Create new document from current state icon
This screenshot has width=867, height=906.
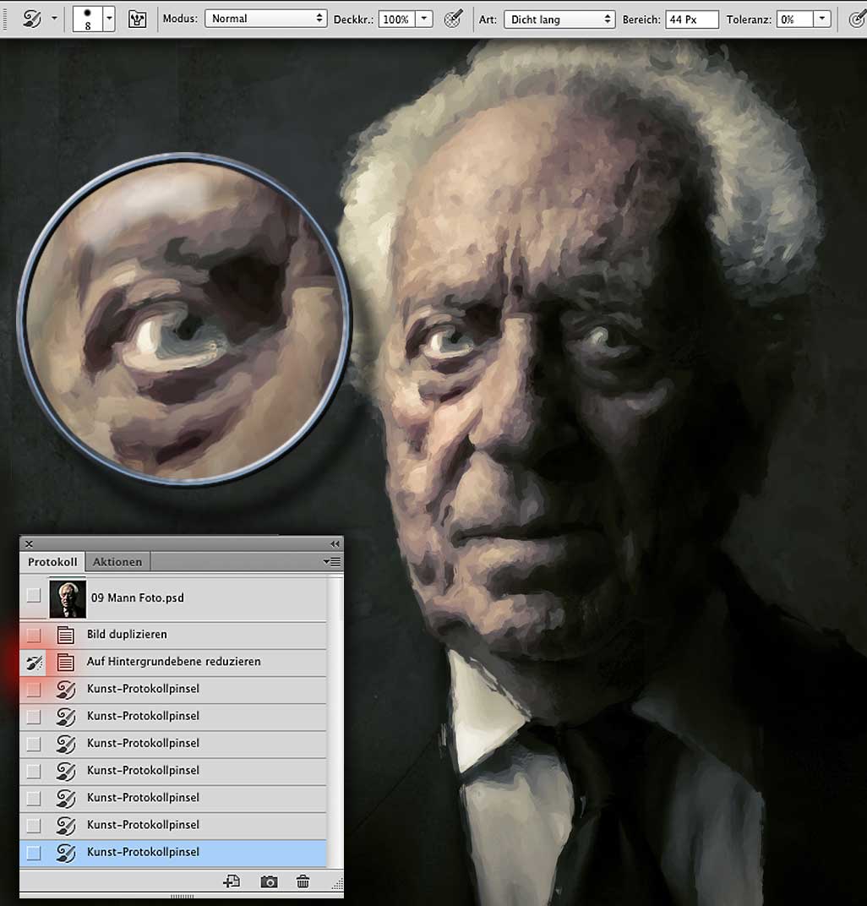click(x=232, y=881)
